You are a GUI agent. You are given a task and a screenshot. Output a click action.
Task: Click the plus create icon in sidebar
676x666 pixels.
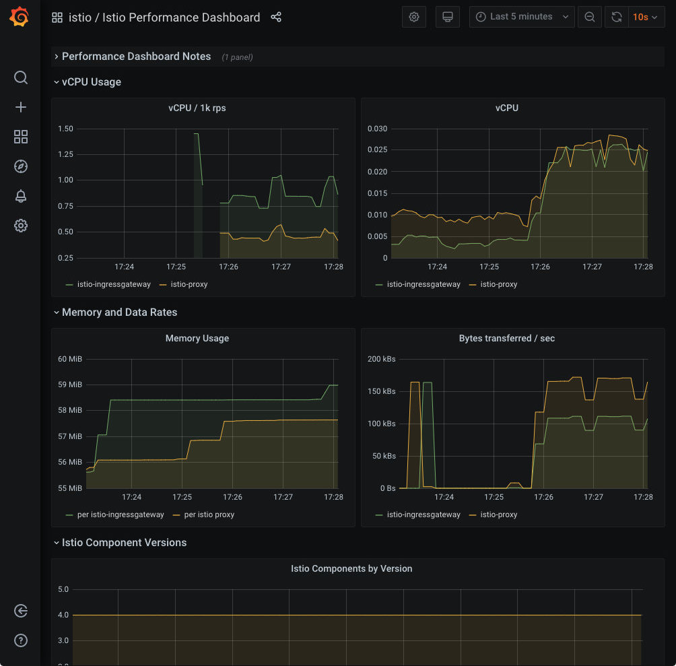pos(21,107)
